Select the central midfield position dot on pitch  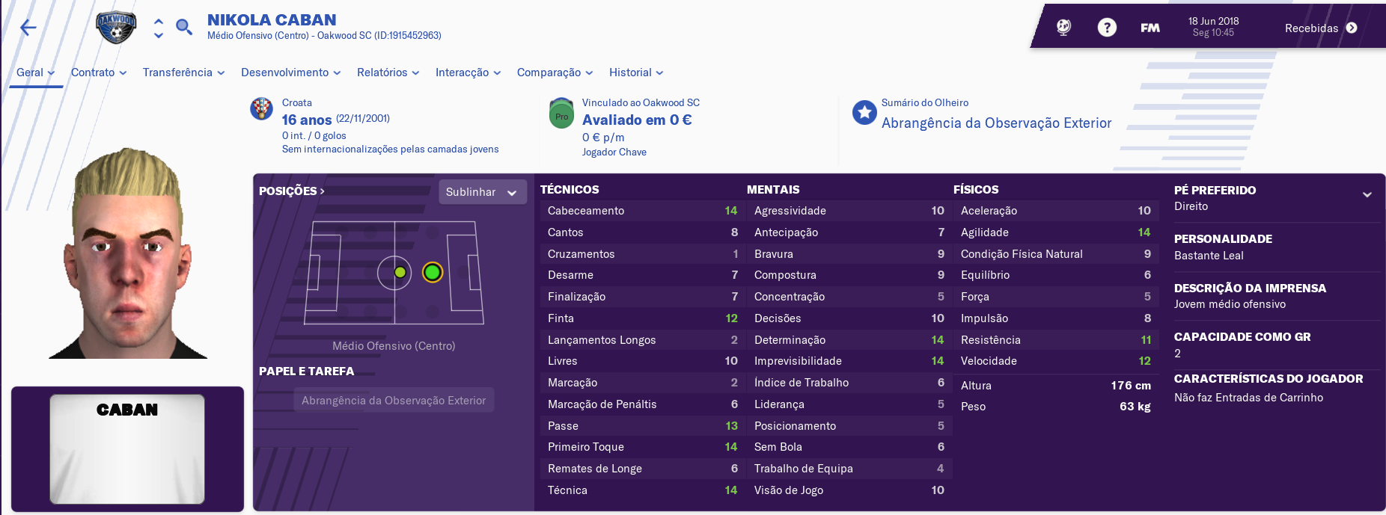(400, 272)
